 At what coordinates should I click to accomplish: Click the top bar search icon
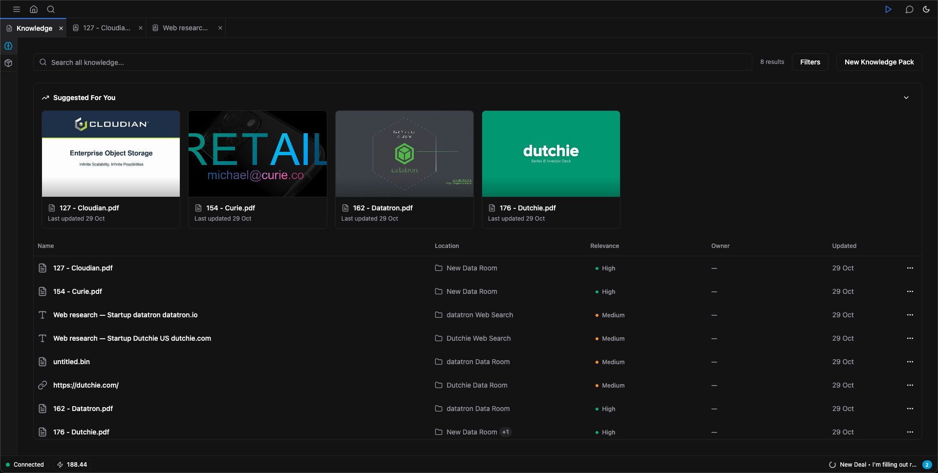pos(51,9)
